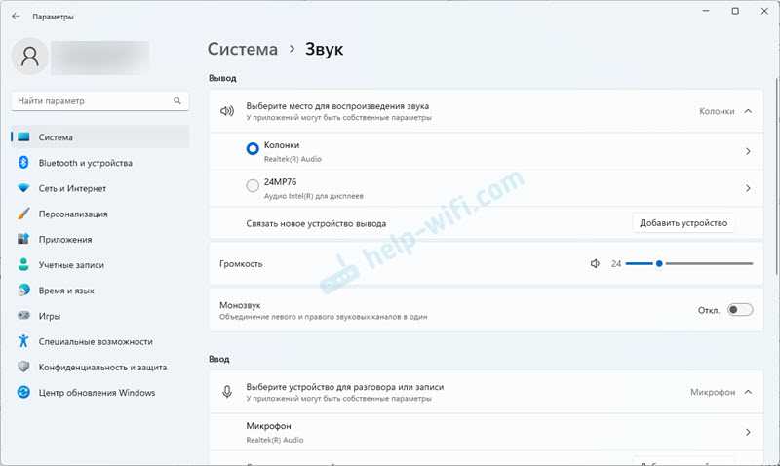Click the Система monitor icon in sidebar
The width and height of the screenshot is (780, 466).
coord(23,136)
